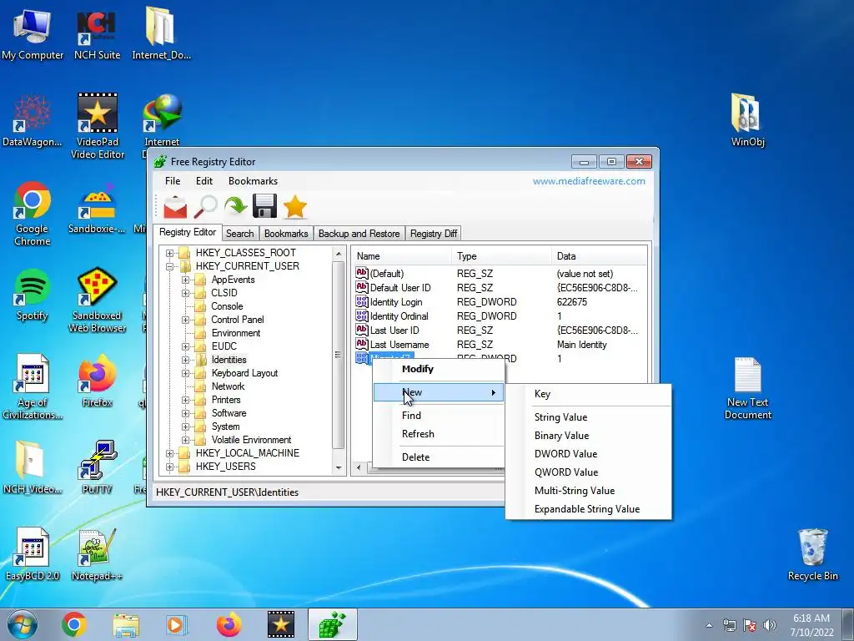Select the Software key in tree
The image size is (854, 641).
[x=229, y=413]
